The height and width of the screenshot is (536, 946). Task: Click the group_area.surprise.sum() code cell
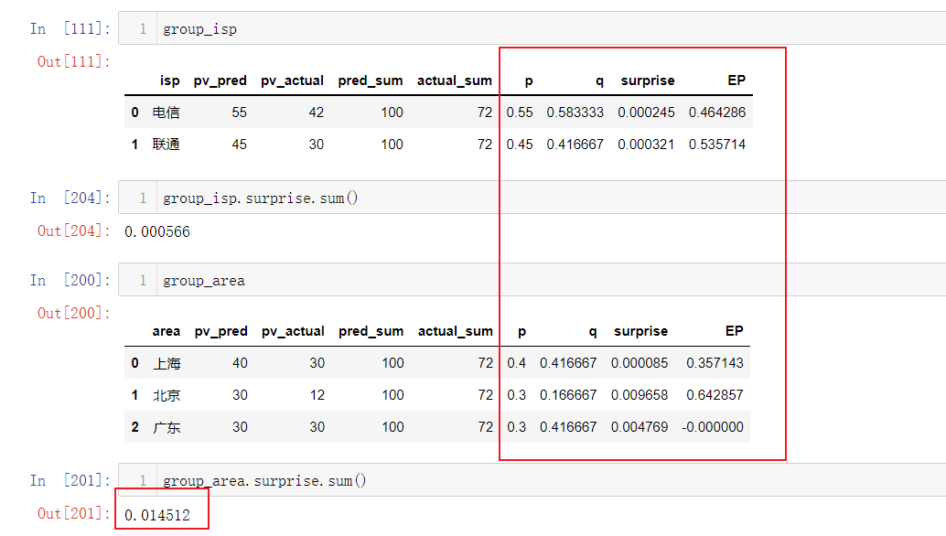(264, 480)
